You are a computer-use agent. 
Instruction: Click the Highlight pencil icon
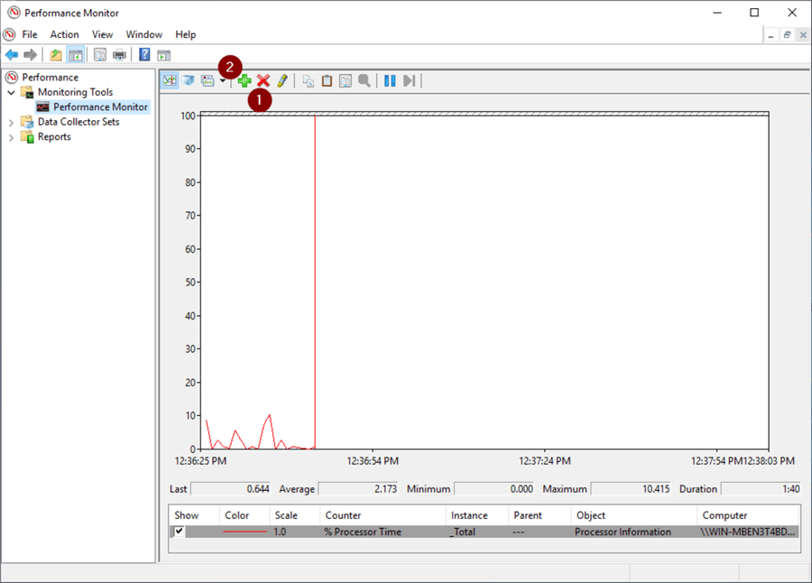282,81
